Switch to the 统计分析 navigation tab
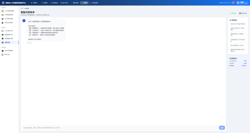Viewport: 250px width, 133px height. [x=64, y=3]
